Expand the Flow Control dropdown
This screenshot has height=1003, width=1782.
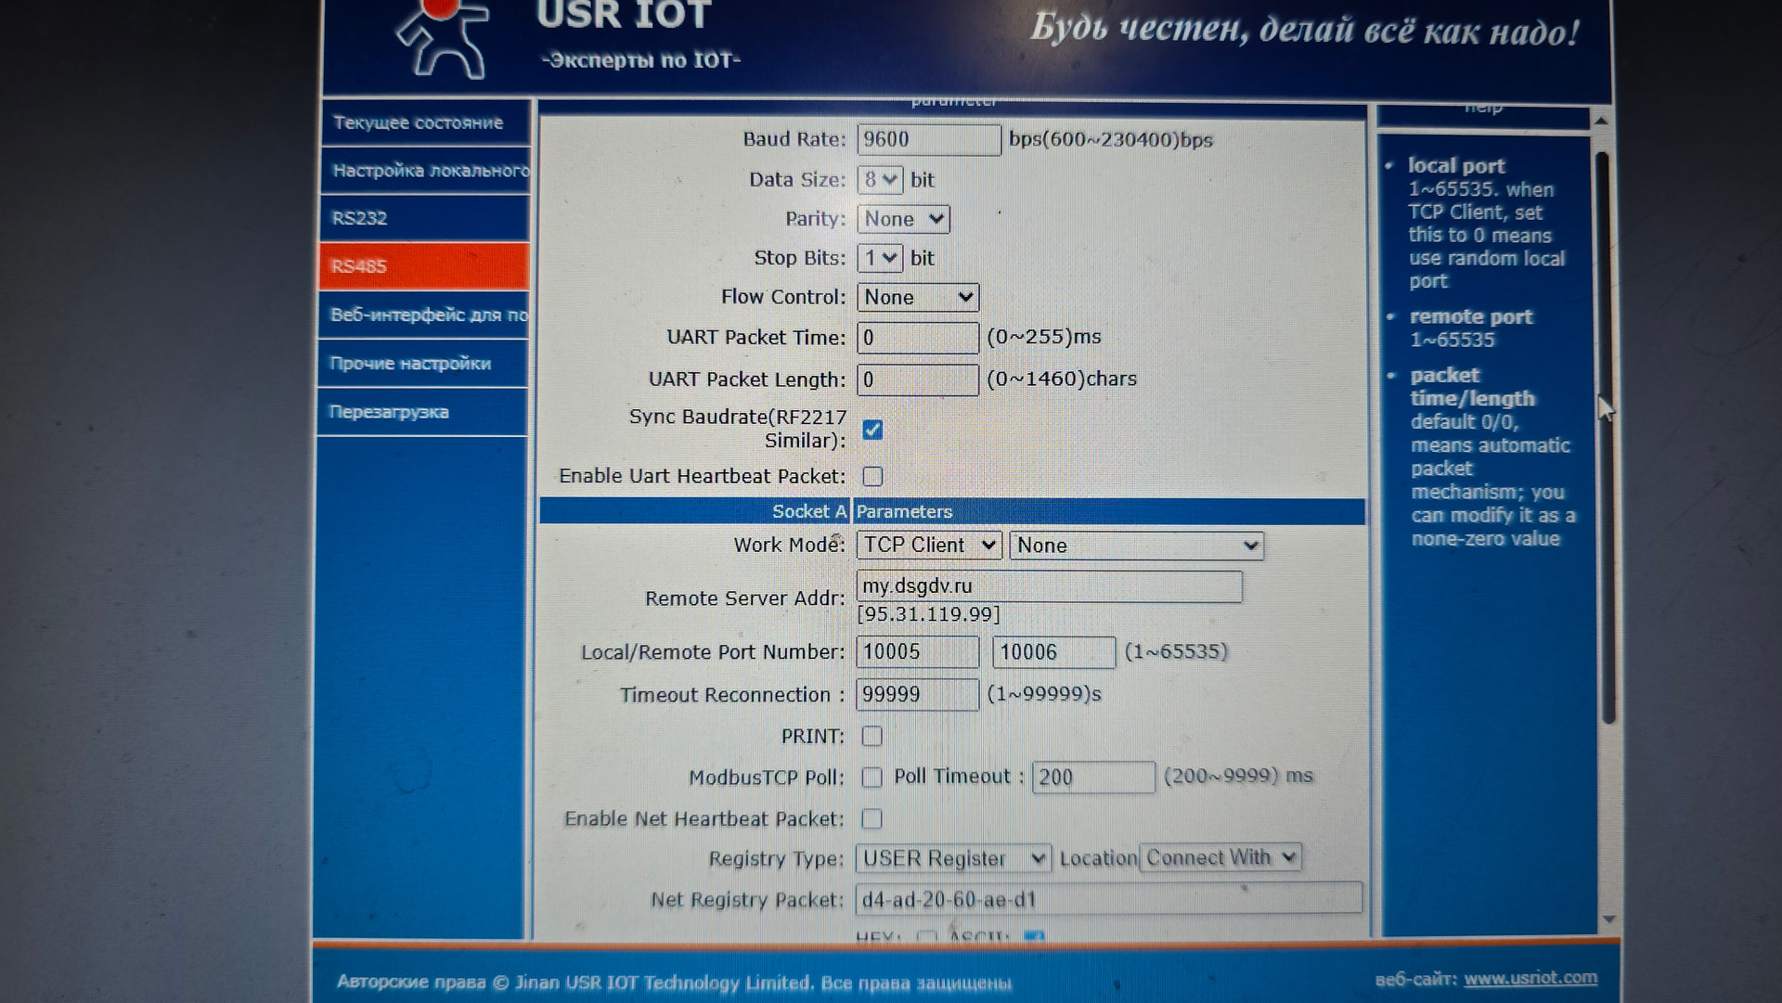tap(917, 298)
